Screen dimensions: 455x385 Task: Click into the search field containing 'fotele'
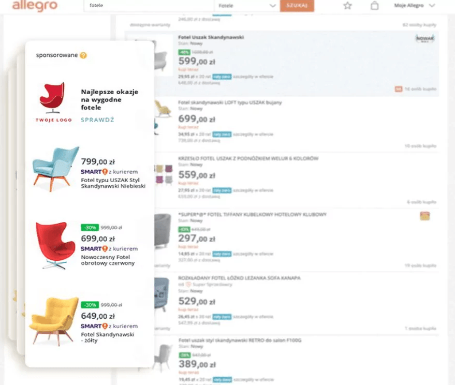click(150, 6)
